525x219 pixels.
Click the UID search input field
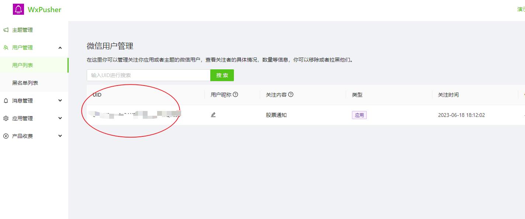pos(148,75)
